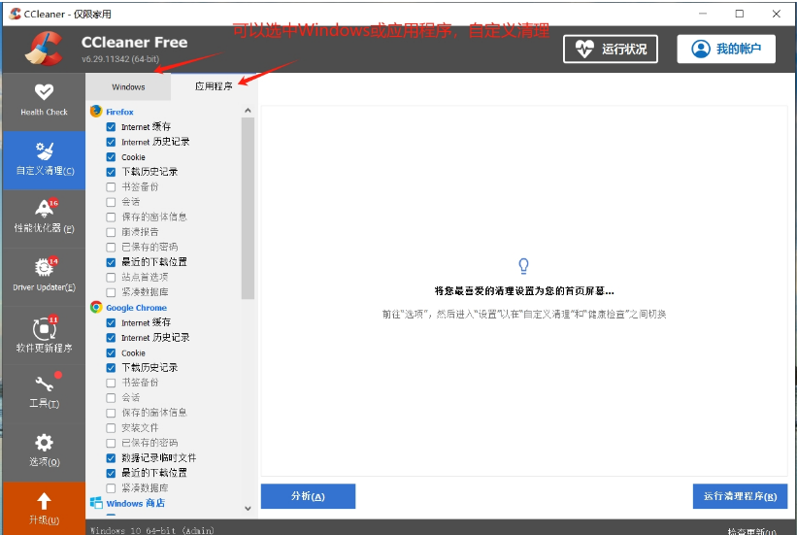The height and width of the screenshot is (535, 797).
Task: Click the scroll down arrow in list
Action: coord(248,508)
